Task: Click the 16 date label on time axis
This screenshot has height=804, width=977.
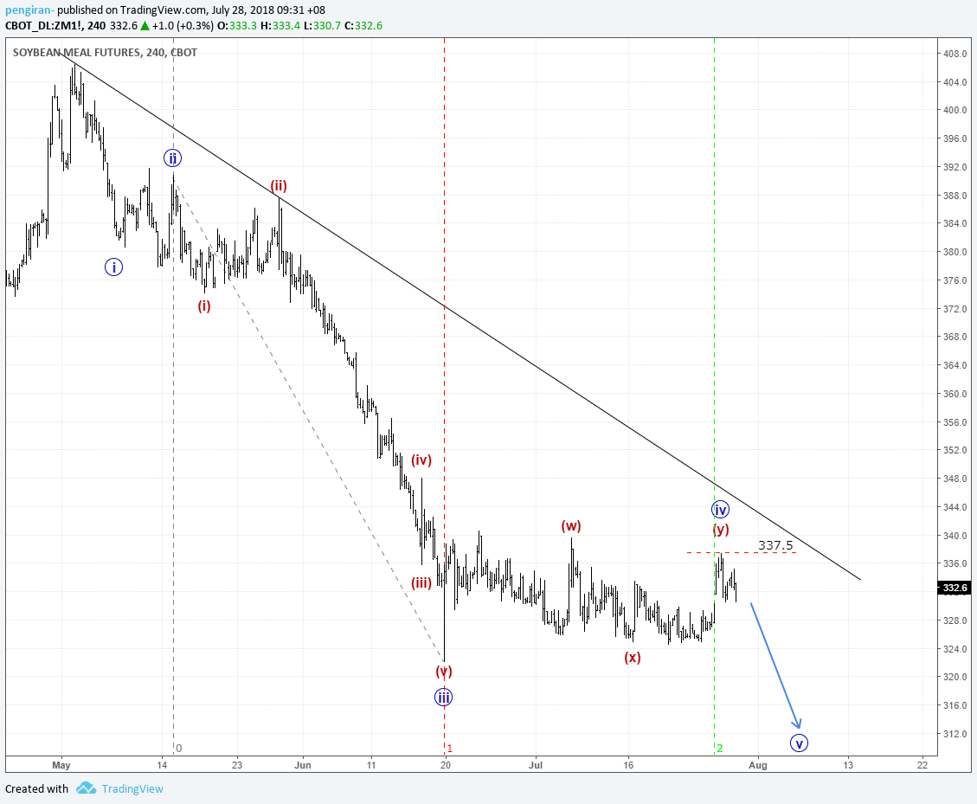Action: click(629, 765)
